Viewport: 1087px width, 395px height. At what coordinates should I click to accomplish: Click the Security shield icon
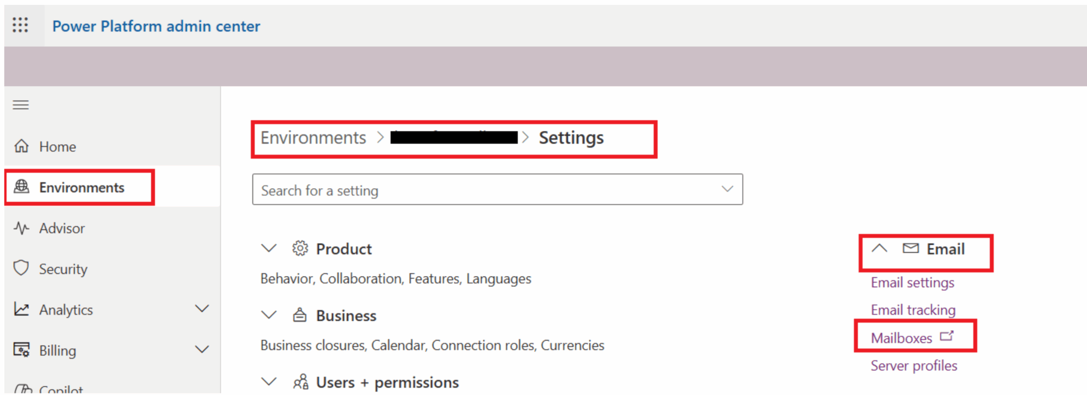tap(21, 268)
